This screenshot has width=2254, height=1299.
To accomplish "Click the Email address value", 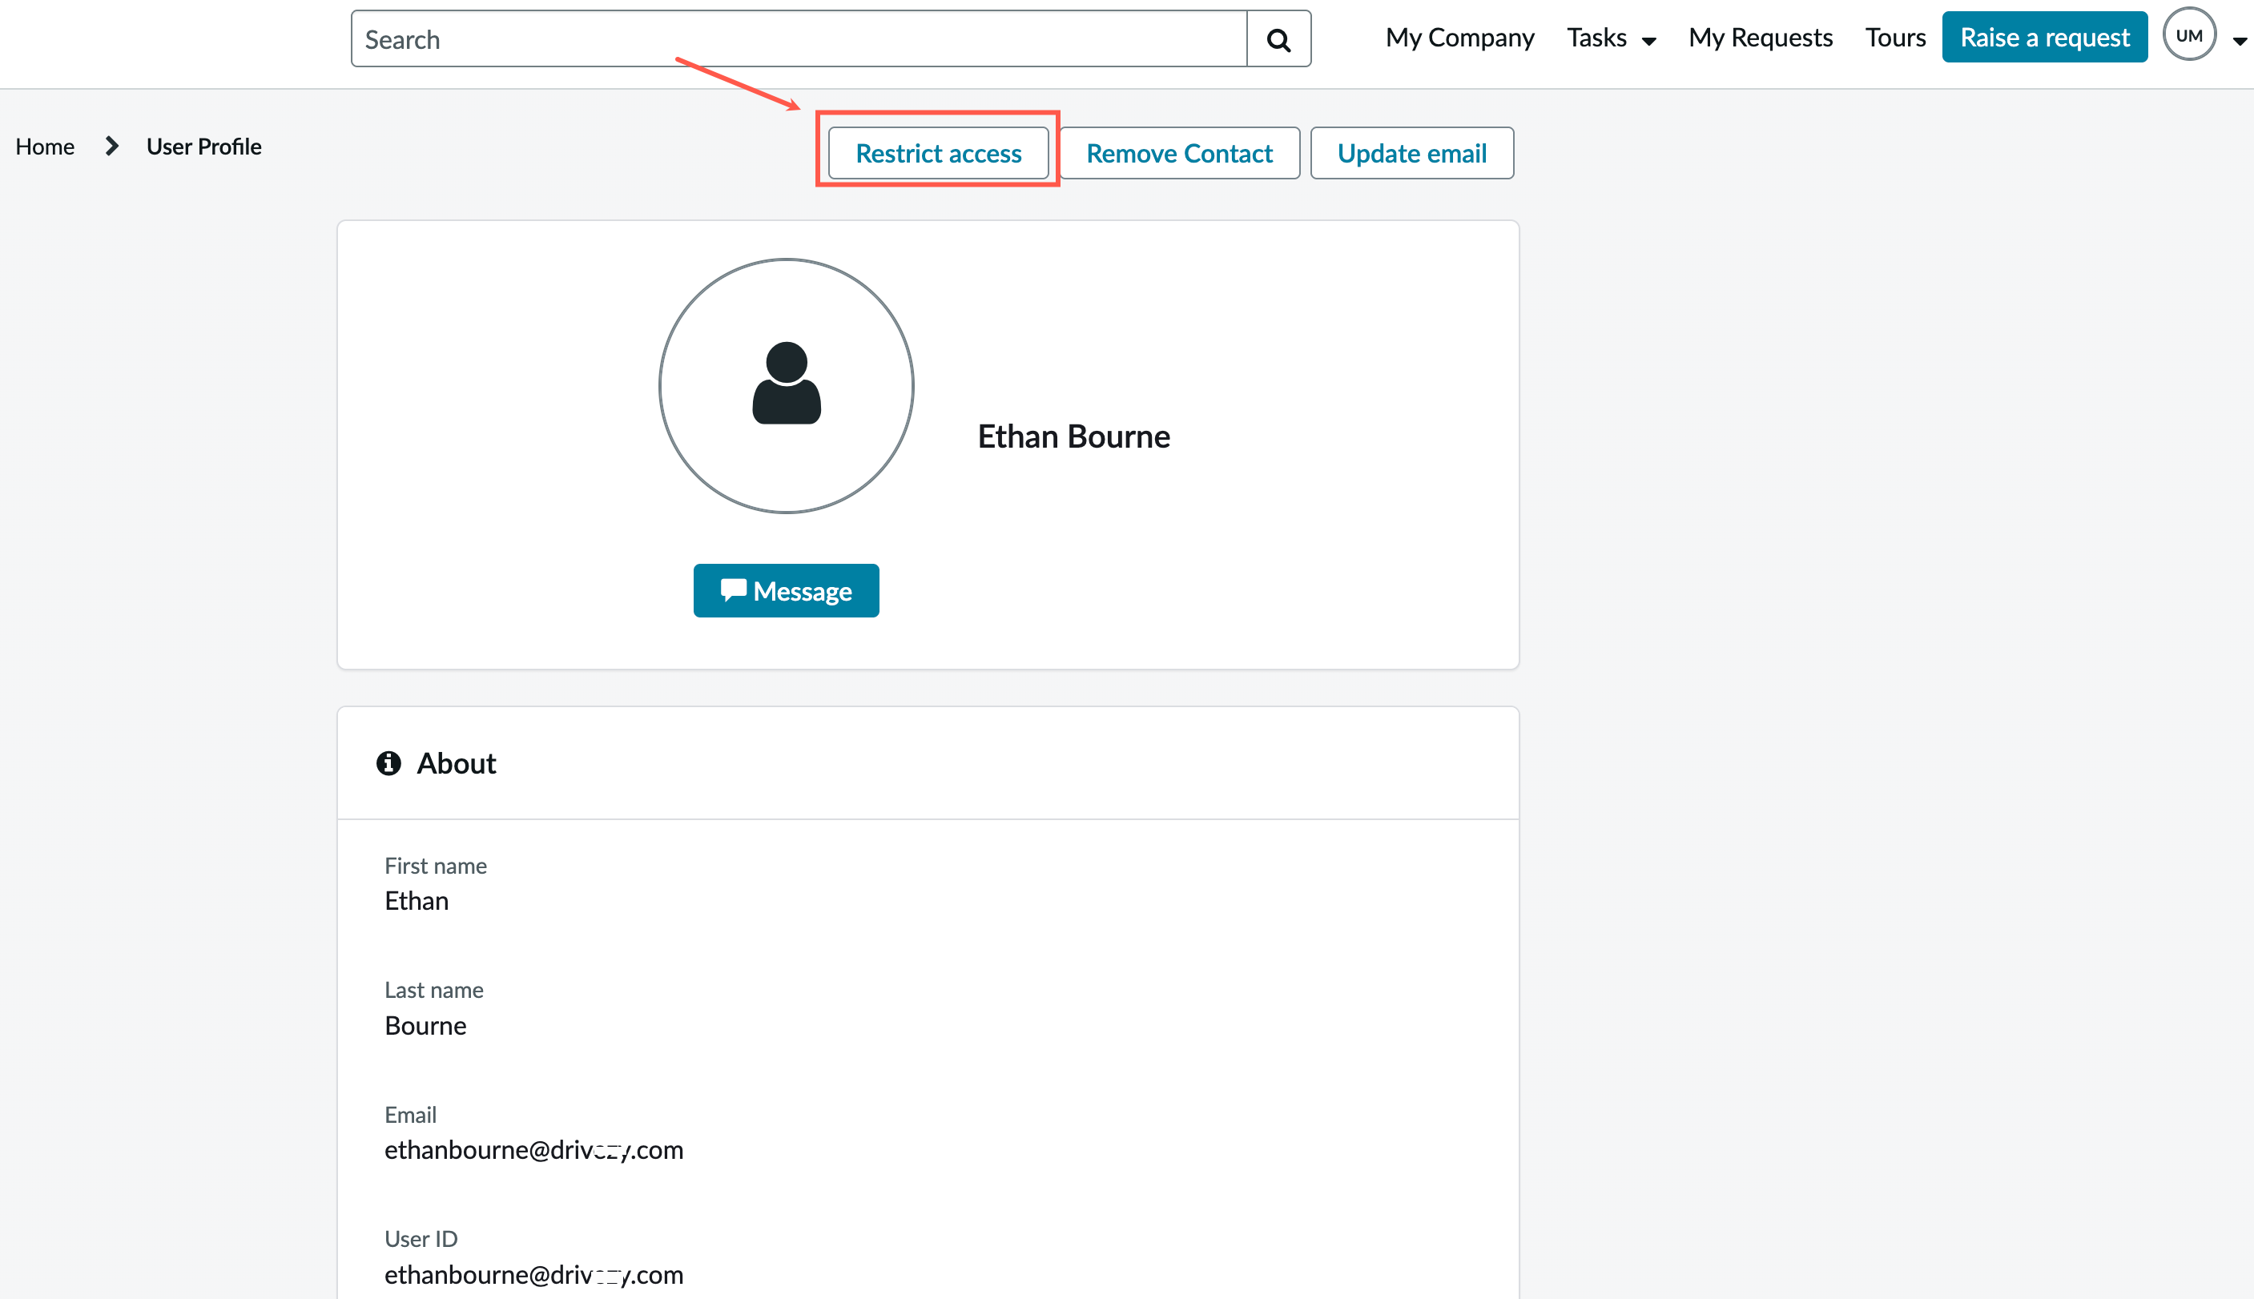I will point(533,1150).
